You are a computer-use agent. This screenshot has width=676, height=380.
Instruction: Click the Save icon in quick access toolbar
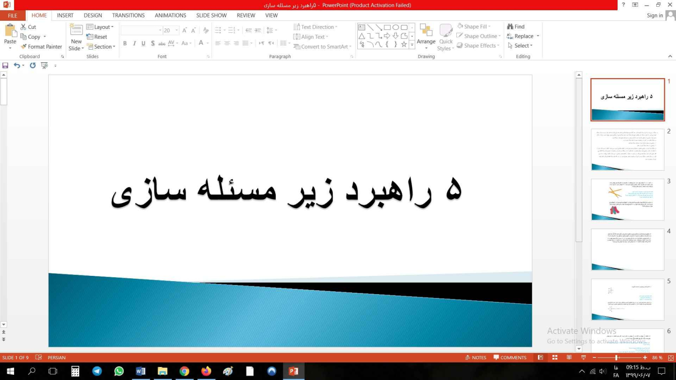click(x=5, y=66)
